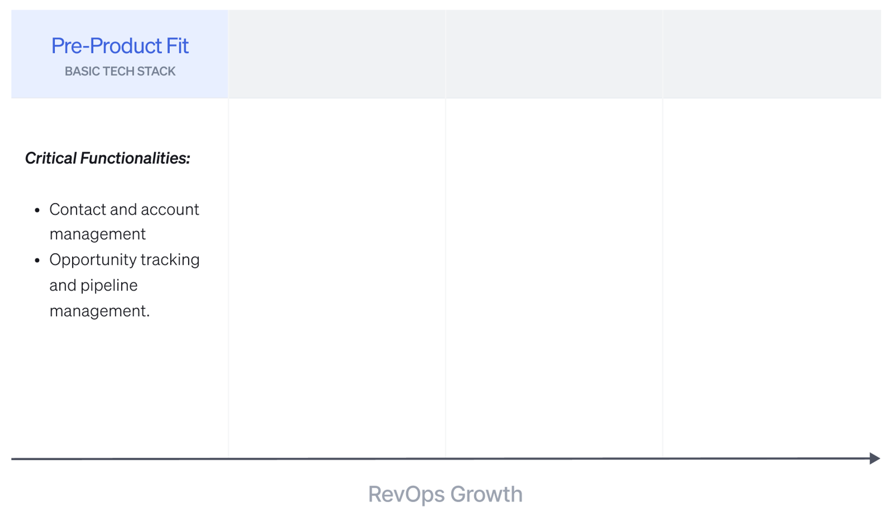
Task: Click the third empty gray header cell
Action: coord(554,54)
